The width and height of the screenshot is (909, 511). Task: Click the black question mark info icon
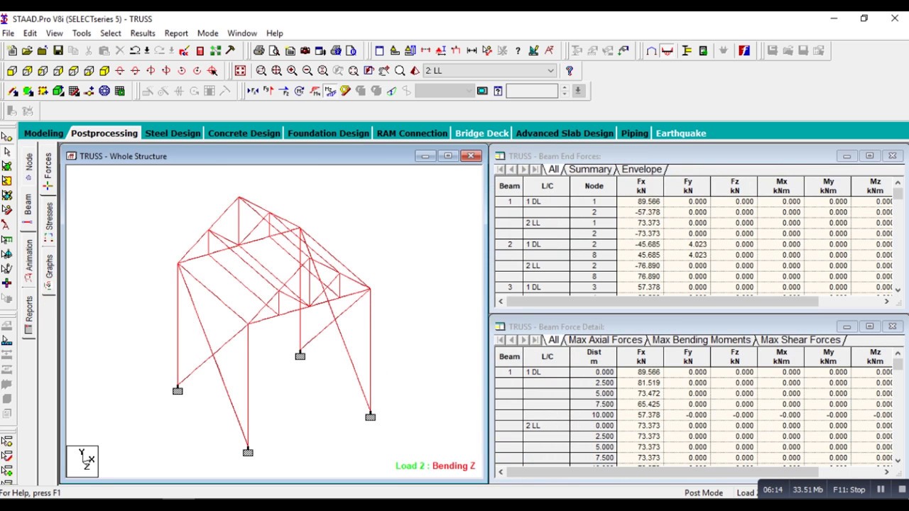tap(518, 50)
